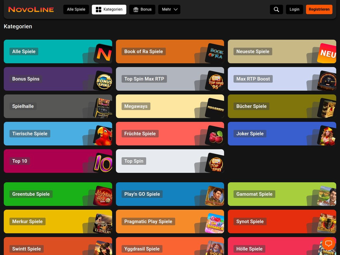Click the cherries icon
This screenshot has height=255, width=340.
pyautogui.click(x=215, y=135)
